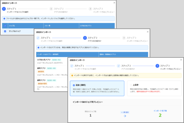Click the completed step 2 checkmark in the front dialog
This screenshot has width=184, height=123.
118,66
